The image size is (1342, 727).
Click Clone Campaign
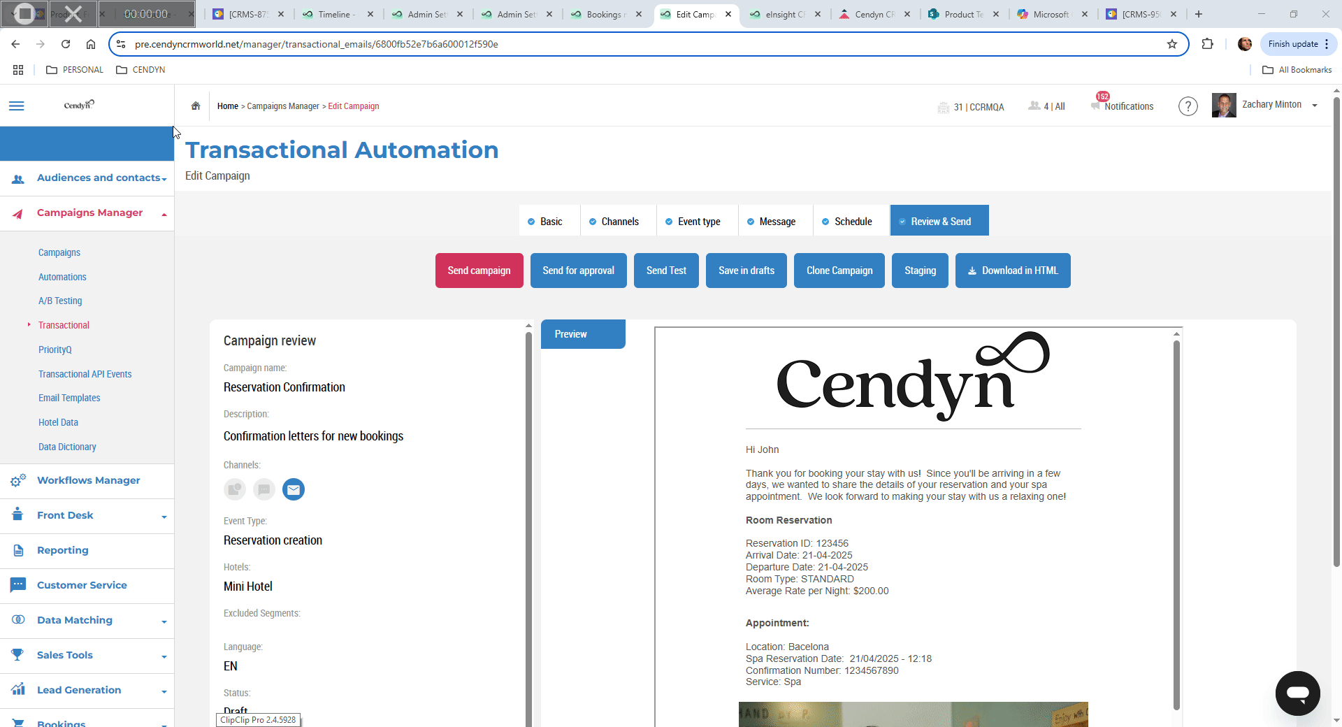(839, 271)
